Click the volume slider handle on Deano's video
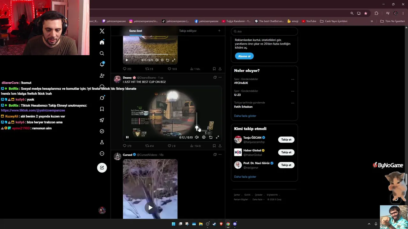 point(197,128)
